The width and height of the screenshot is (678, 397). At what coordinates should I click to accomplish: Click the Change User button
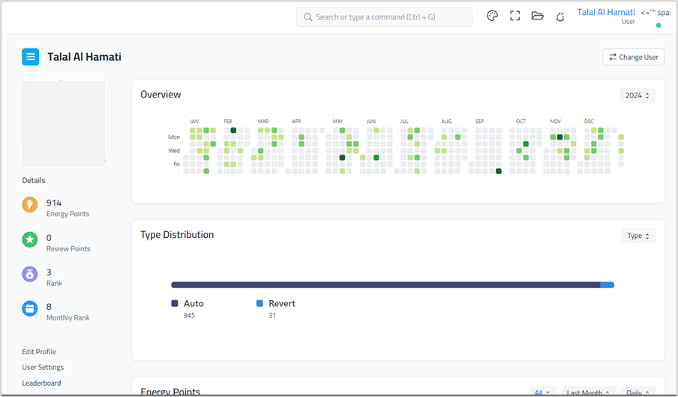pos(633,57)
